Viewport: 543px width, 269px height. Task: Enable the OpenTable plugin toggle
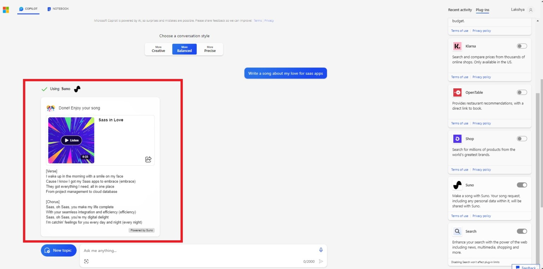[x=521, y=92]
